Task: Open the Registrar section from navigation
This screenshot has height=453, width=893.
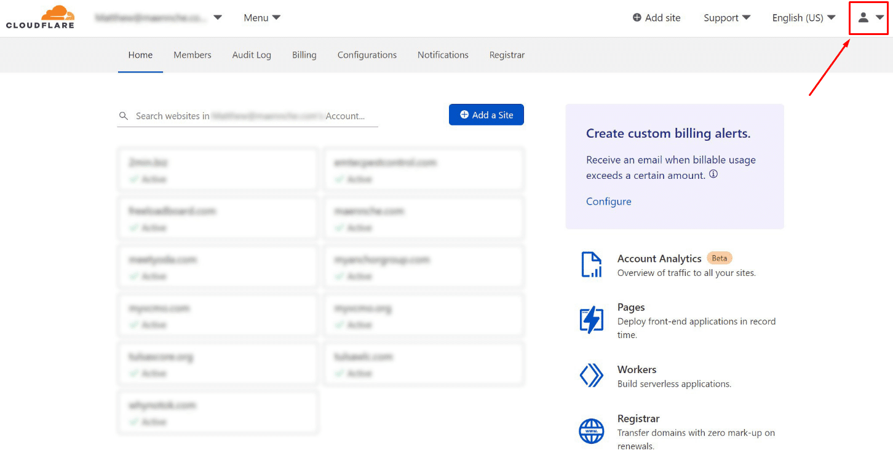Action: click(x=507, y=55)
